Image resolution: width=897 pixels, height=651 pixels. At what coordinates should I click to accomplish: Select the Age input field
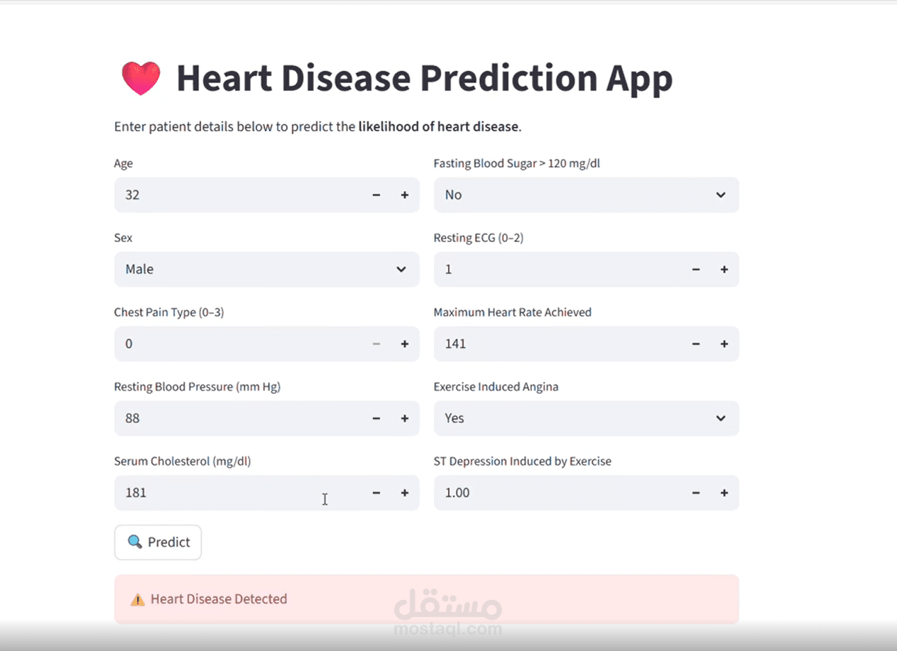click(x=213, y=195)
